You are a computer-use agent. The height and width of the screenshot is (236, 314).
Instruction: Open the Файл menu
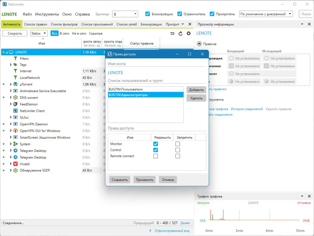point(27,14)
